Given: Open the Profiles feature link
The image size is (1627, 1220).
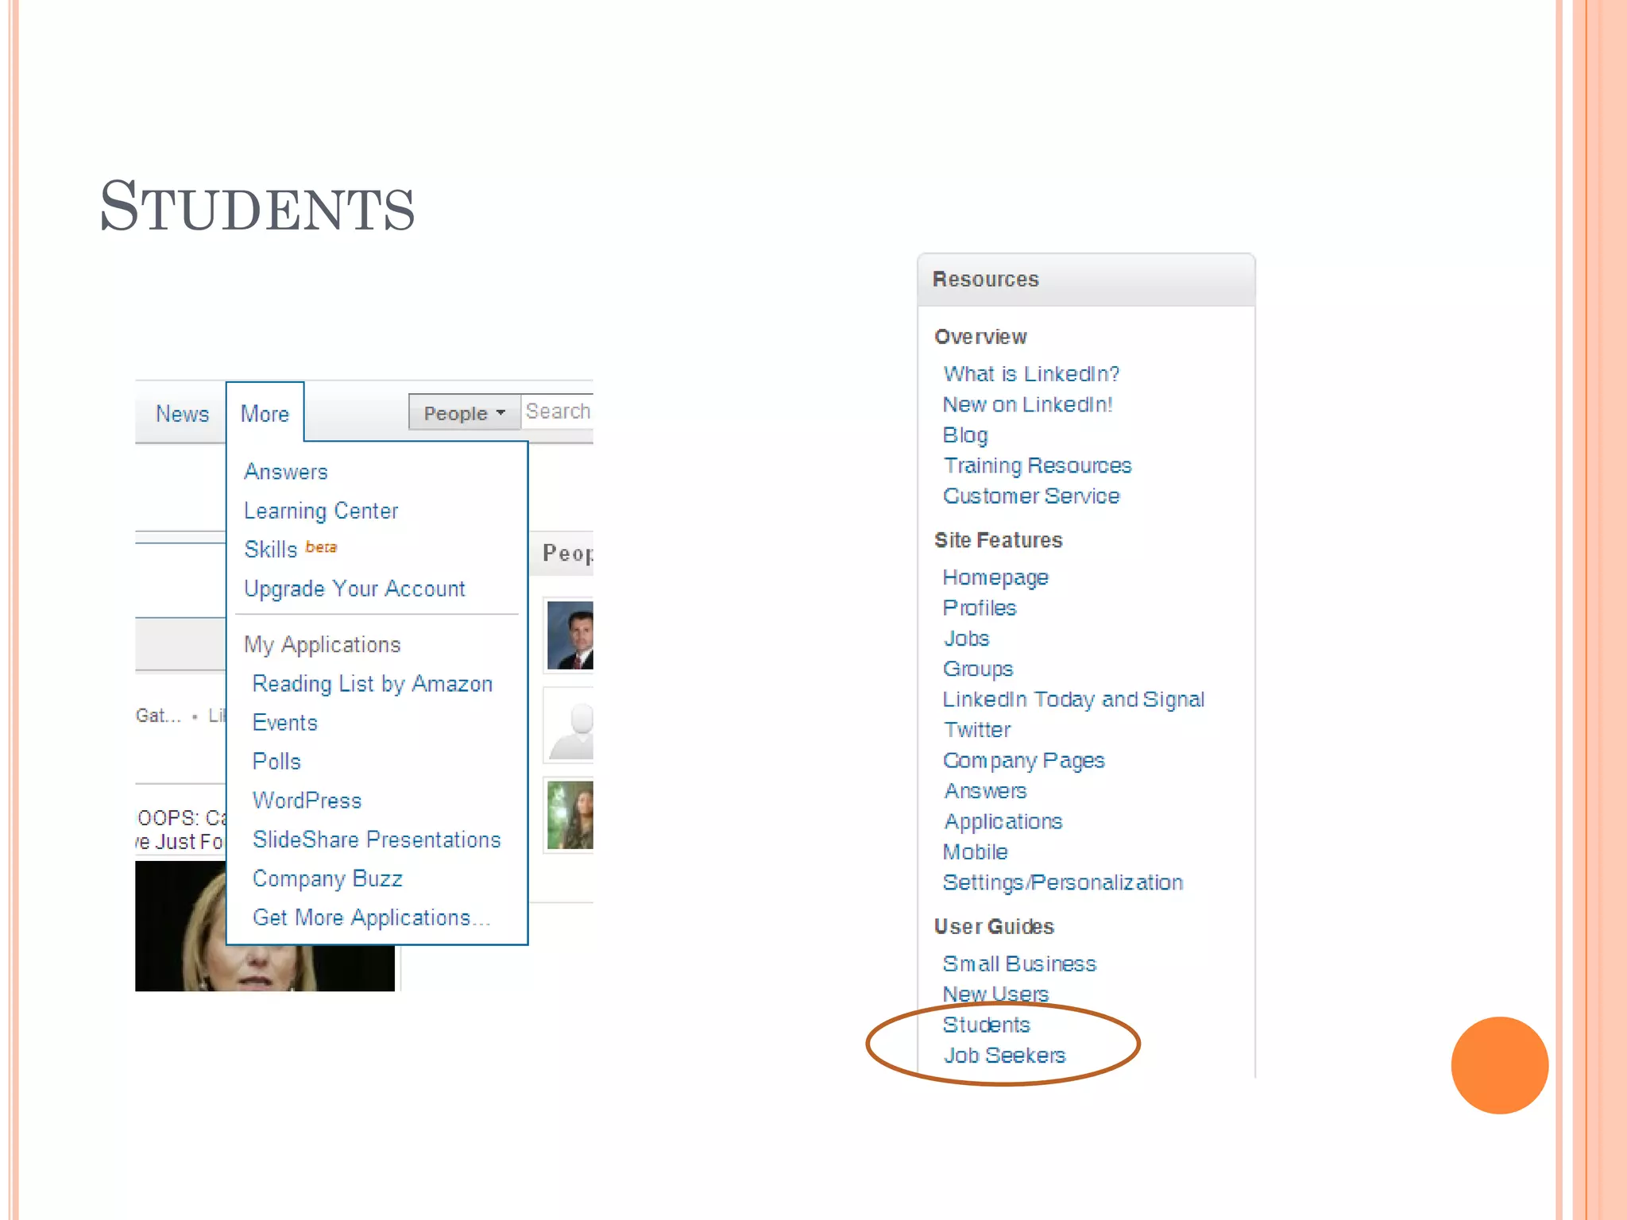Looking at the screenshot, I should [x=980, y=608].
